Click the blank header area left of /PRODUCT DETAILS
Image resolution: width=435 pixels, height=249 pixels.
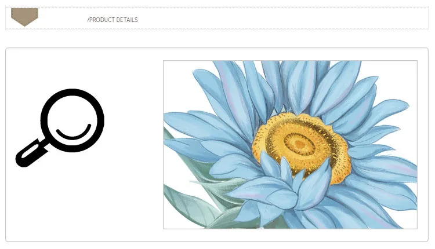63,18
